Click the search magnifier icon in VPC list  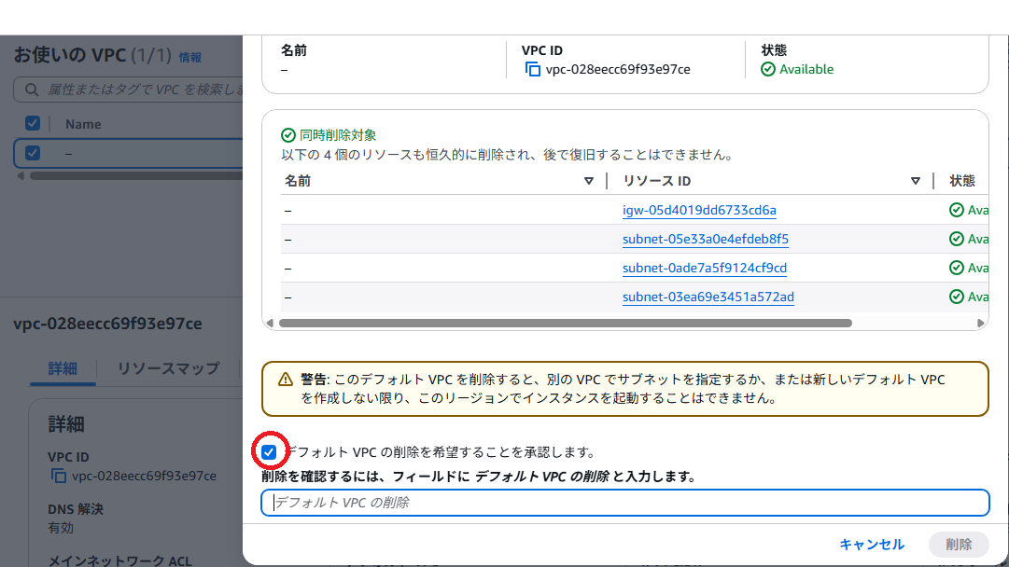coord(32,90)
